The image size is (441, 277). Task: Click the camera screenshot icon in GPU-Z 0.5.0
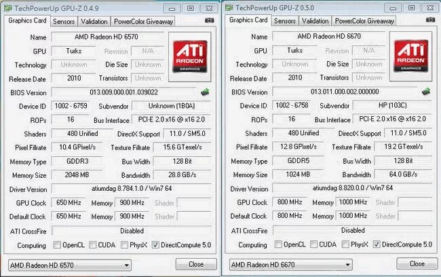click(430, 20)
